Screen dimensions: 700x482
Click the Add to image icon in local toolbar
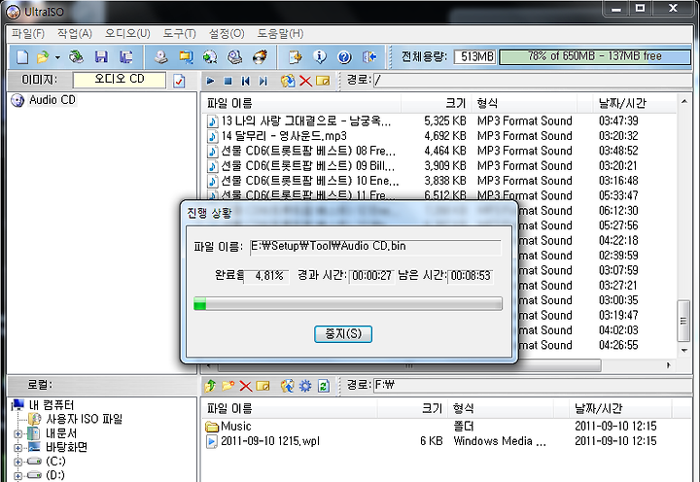[x=288, y=386]
